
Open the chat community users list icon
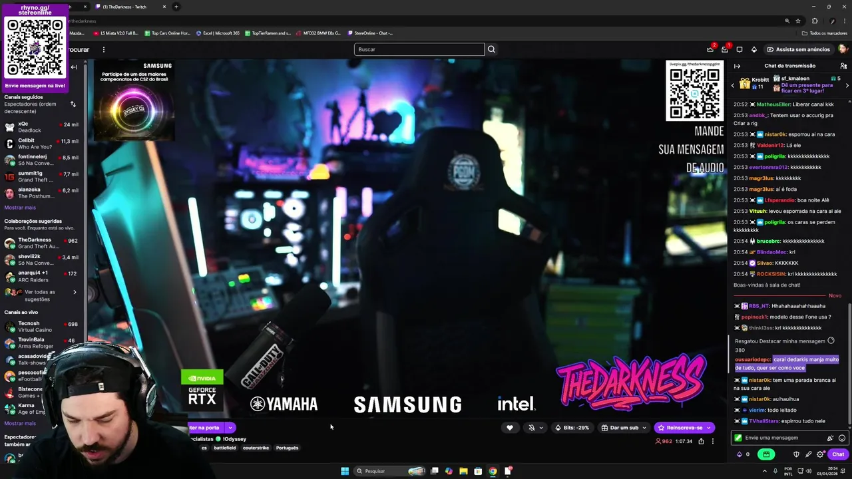coord(843,66)
